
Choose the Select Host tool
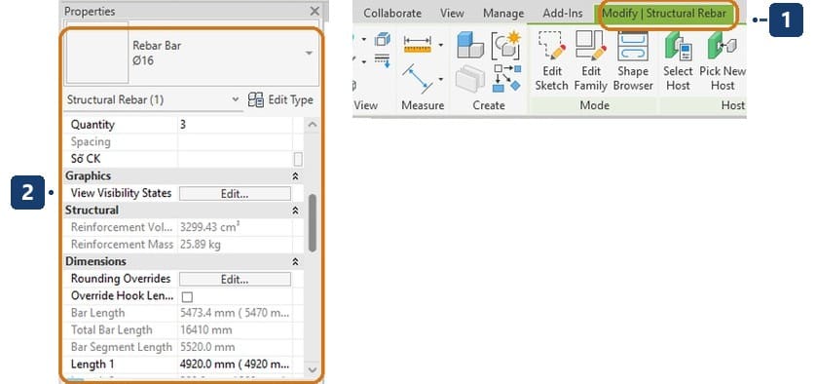click(x=678, y=61)
